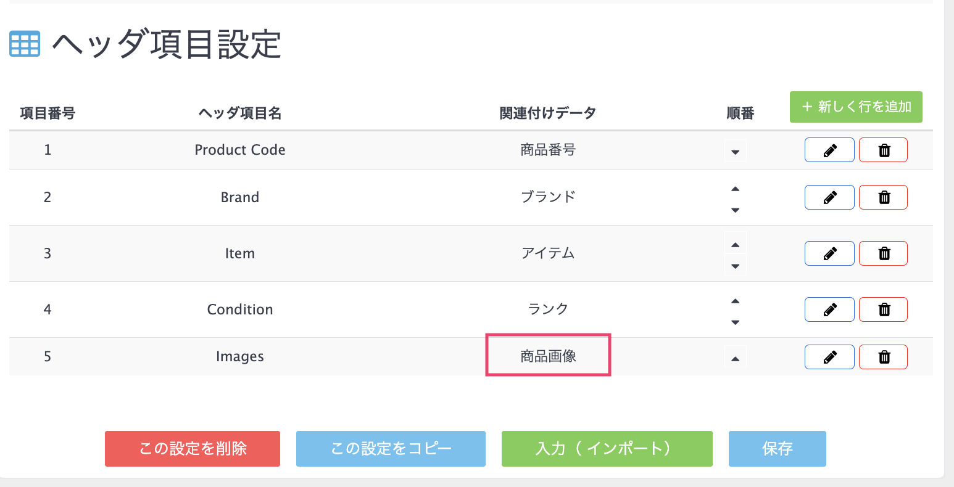Move Images row up
Screen dimensions: 954x487
pyautogui.click(x=735, y=358)
